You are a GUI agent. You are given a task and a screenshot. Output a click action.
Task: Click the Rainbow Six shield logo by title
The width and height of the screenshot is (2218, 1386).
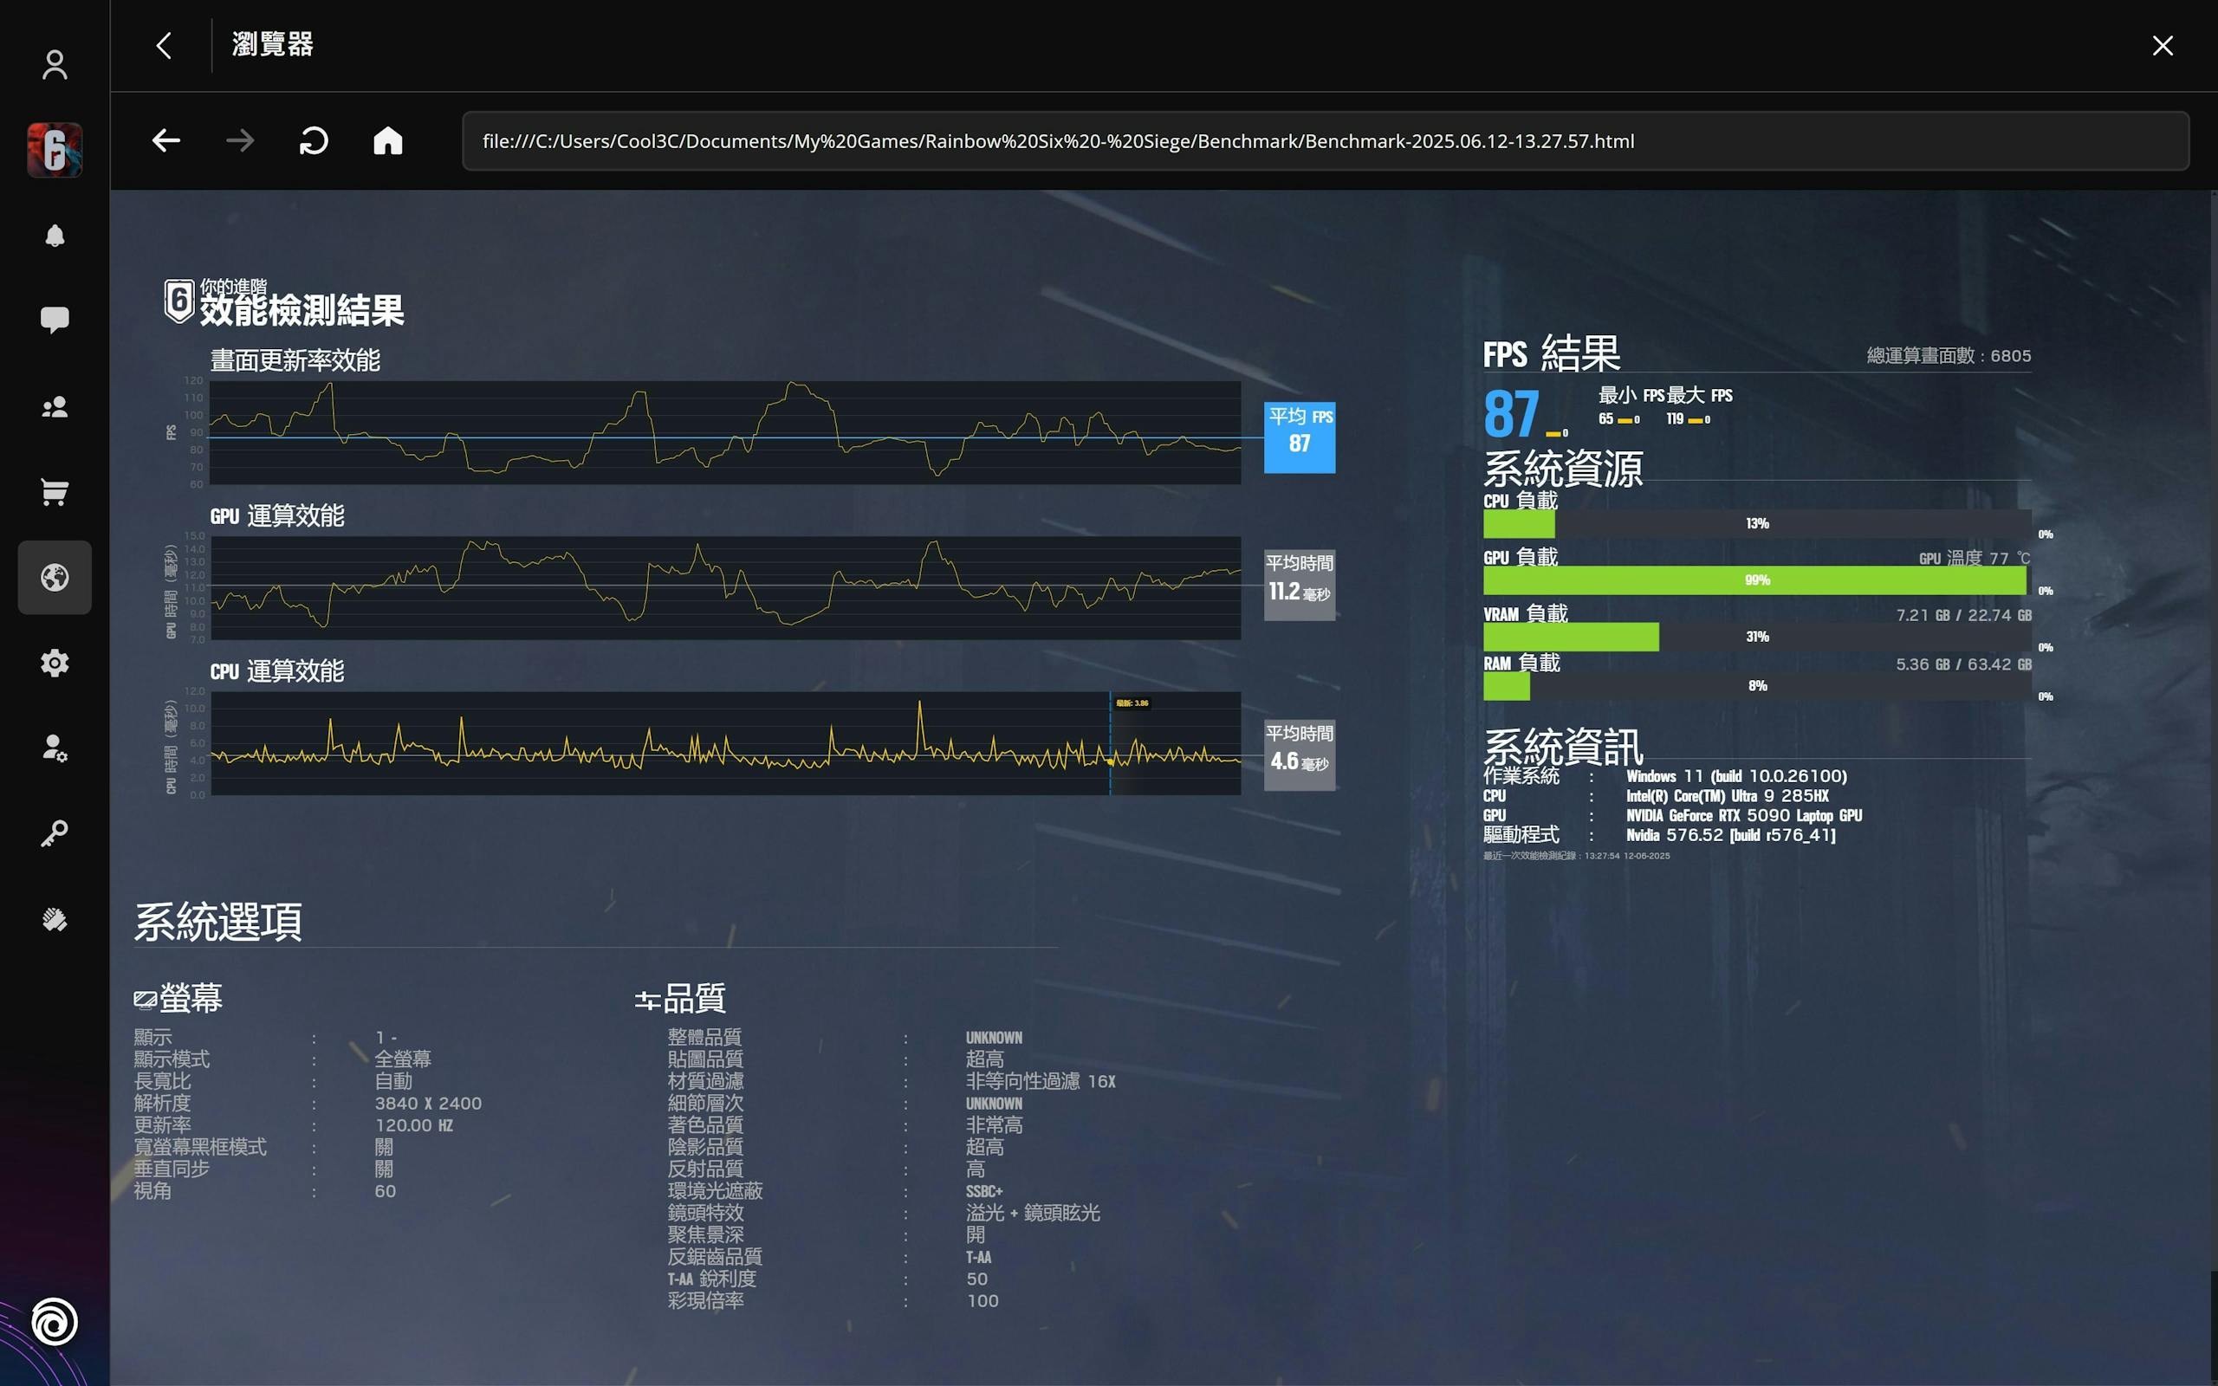(179, 301)
